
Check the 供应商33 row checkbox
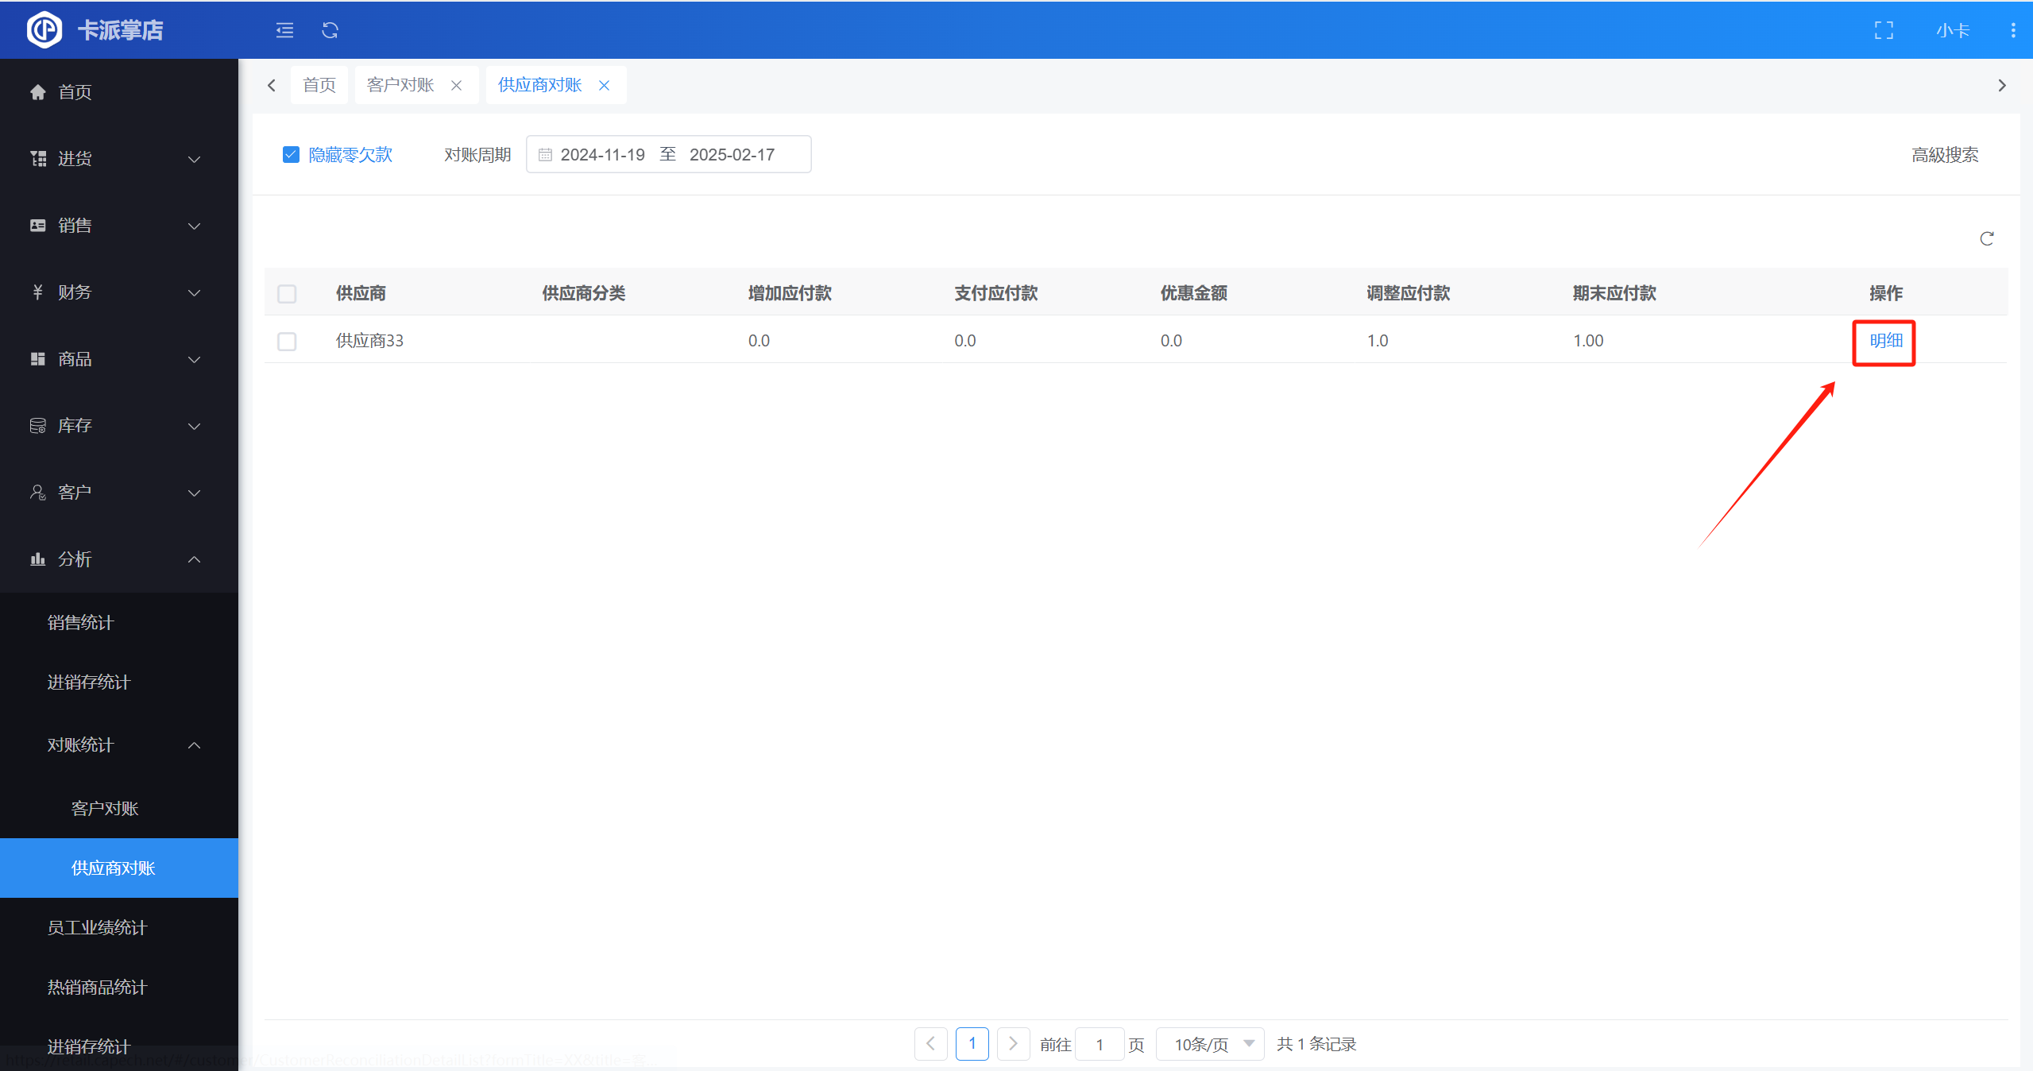(287, 341)
